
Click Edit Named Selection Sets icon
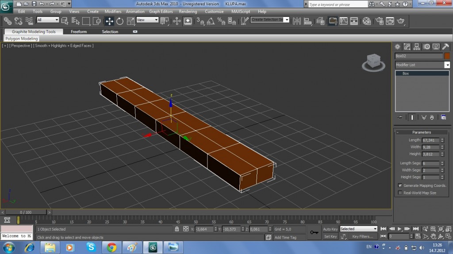pos(244,21)
